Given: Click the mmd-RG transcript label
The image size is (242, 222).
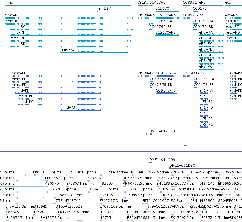Looking at the screenshot, I should [x=18, y=27].
